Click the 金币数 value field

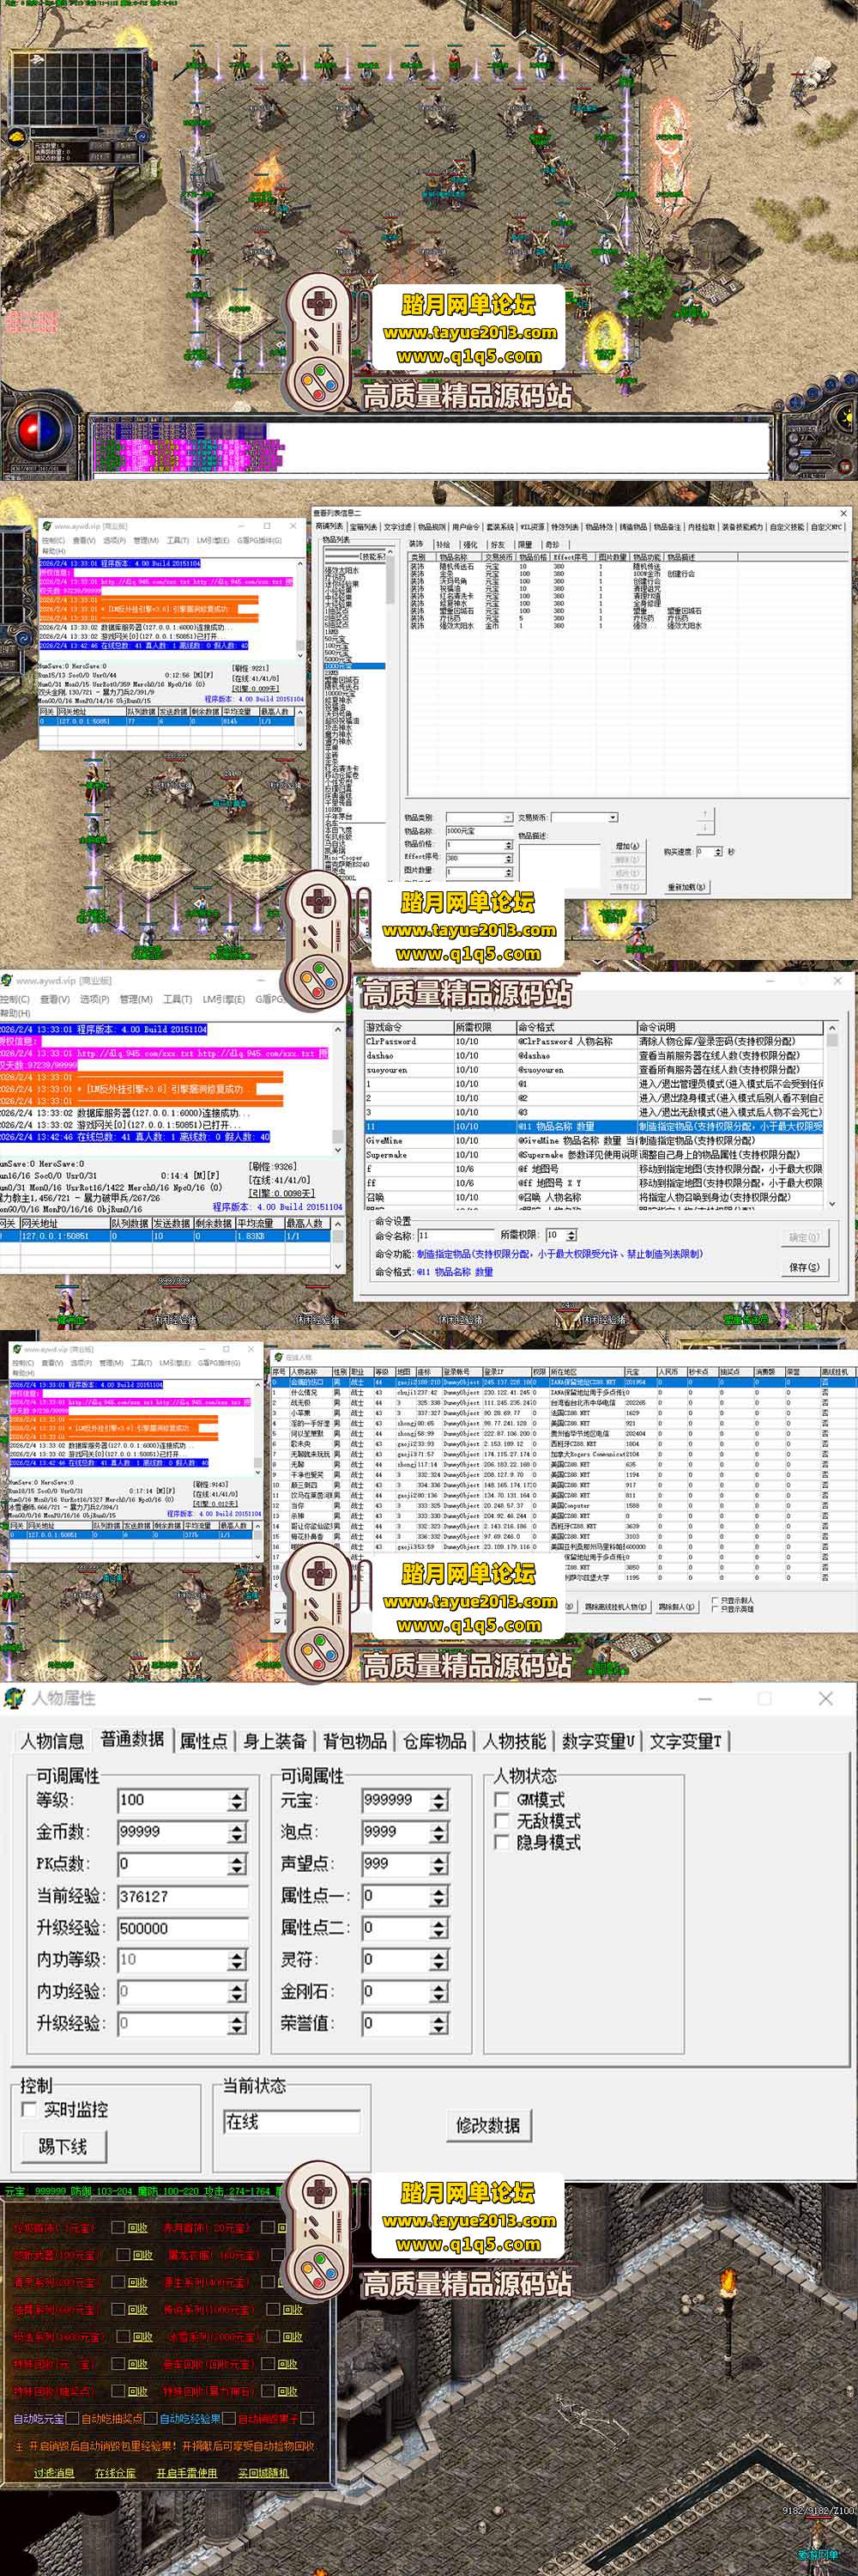click(x=172, y=1832)
